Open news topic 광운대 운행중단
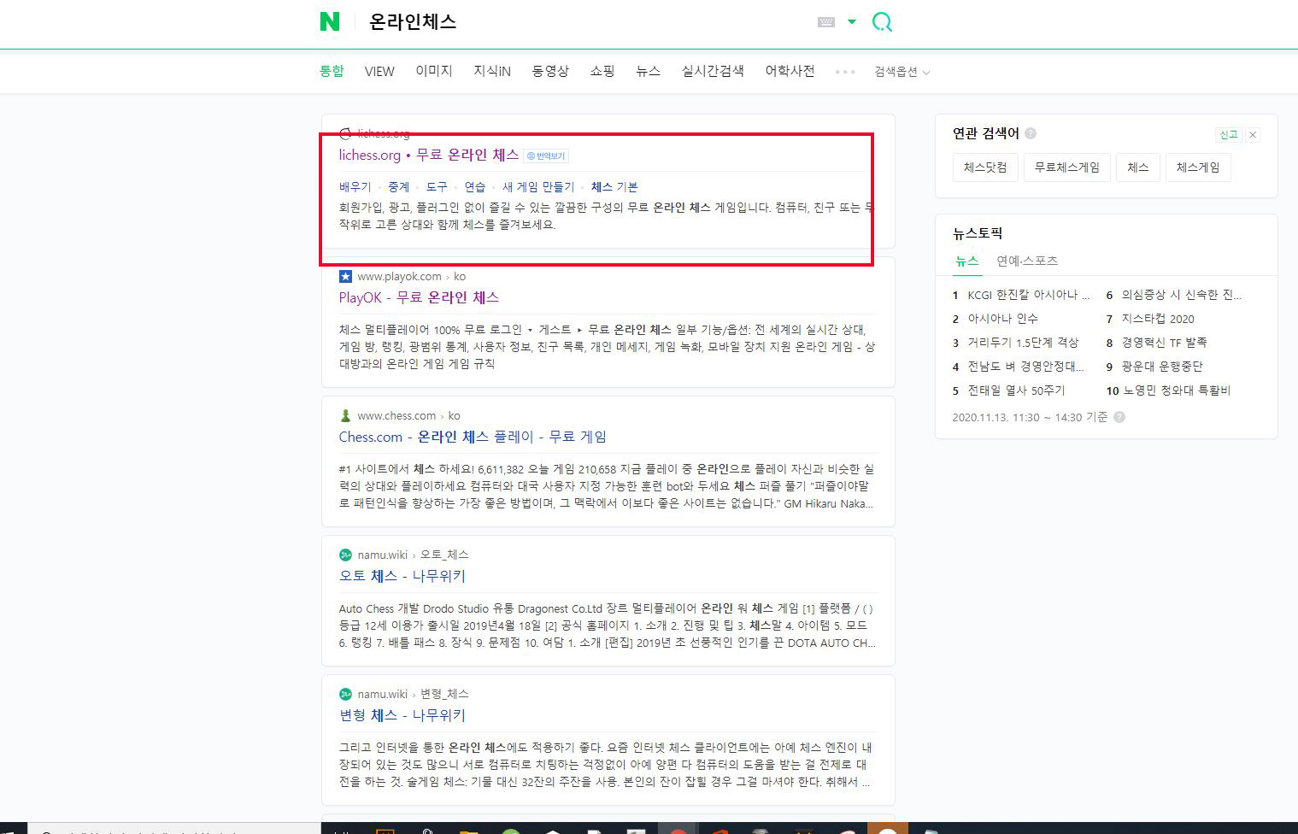Viewport: 1298px width, 834px height. coord(1161,367)
